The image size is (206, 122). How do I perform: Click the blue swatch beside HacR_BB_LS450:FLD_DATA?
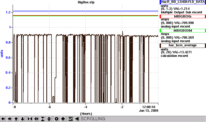tap(160, 2)
